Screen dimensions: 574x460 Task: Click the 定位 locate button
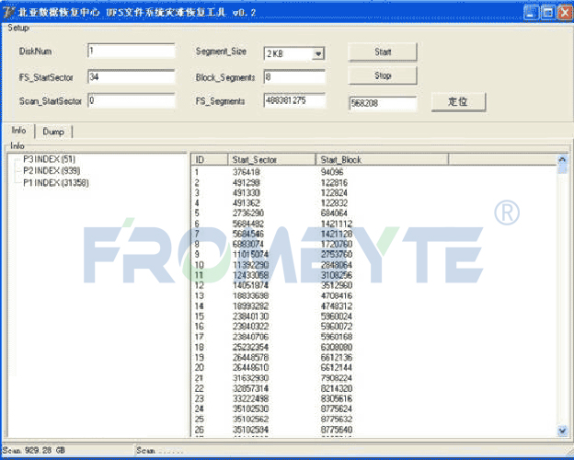coord(458,102)
